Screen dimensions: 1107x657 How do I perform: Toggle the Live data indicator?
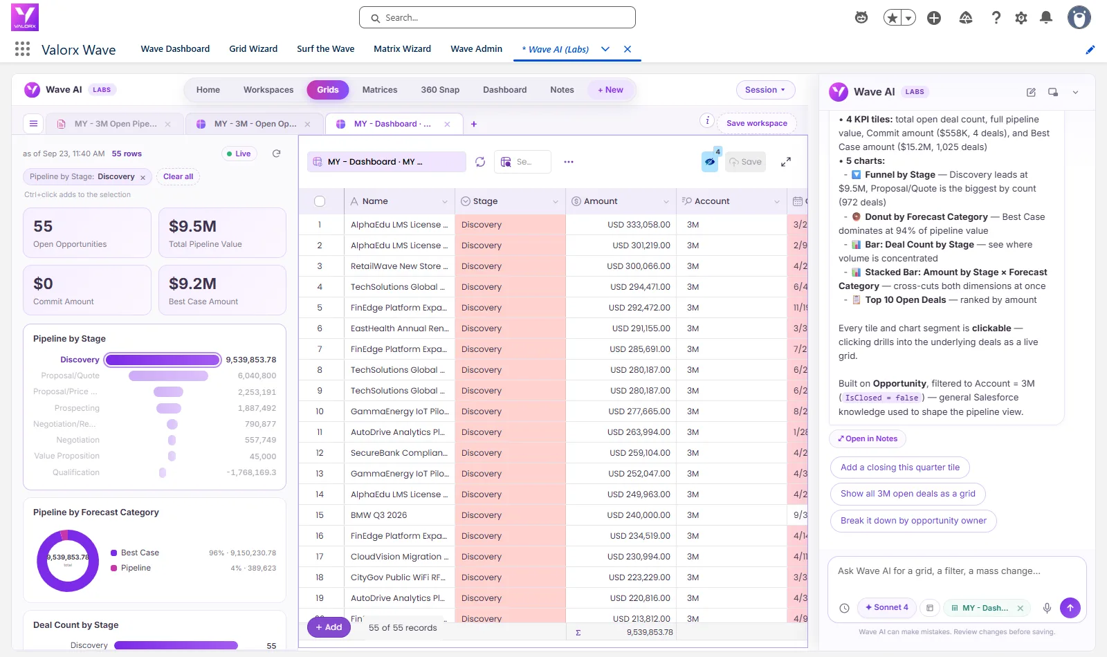coord(239,154)
